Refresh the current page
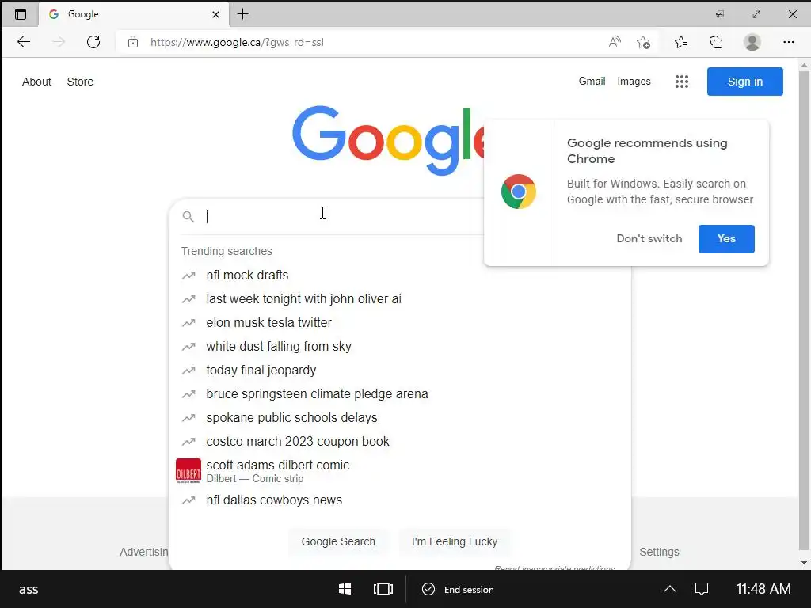 [x=93, y=42]
